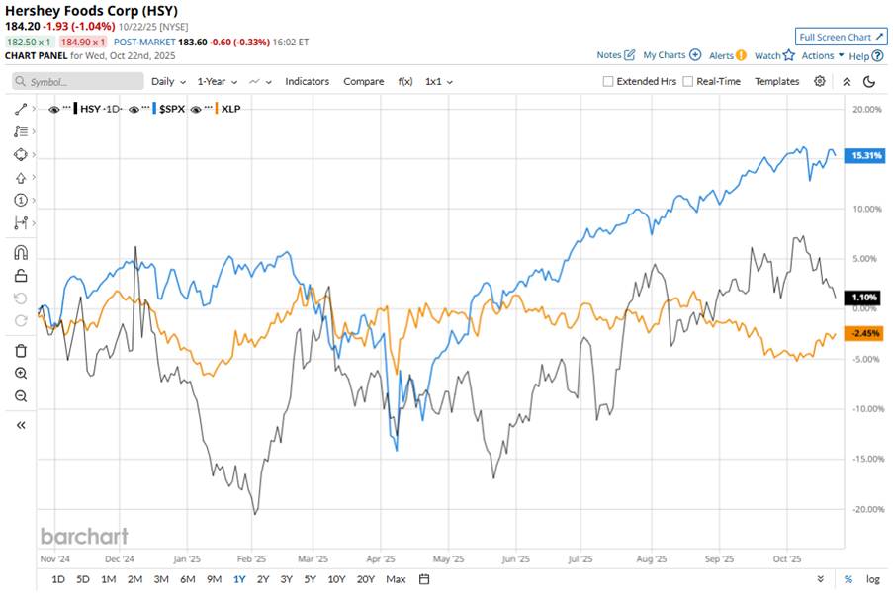
Task: Open the Daily frequency dropdown
Action: pos(168,81)
